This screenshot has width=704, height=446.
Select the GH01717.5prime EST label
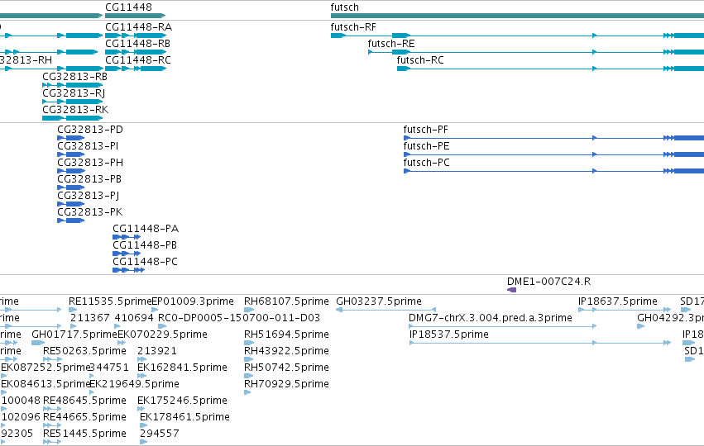pos(74,334)
